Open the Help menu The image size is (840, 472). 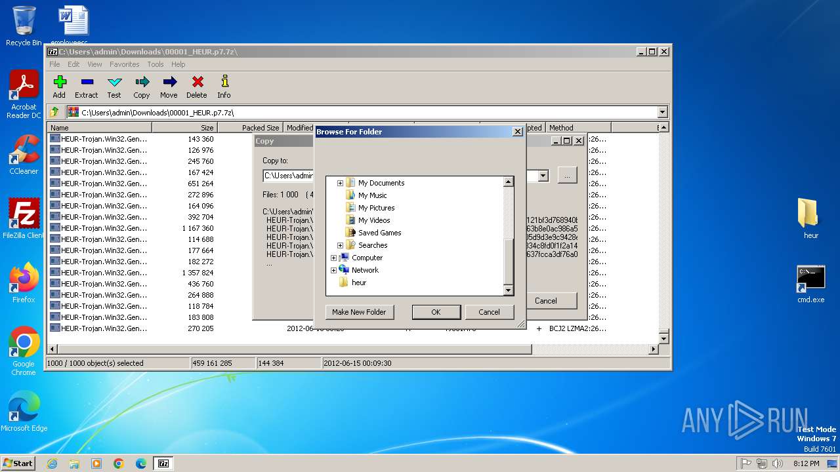[178, 64]
